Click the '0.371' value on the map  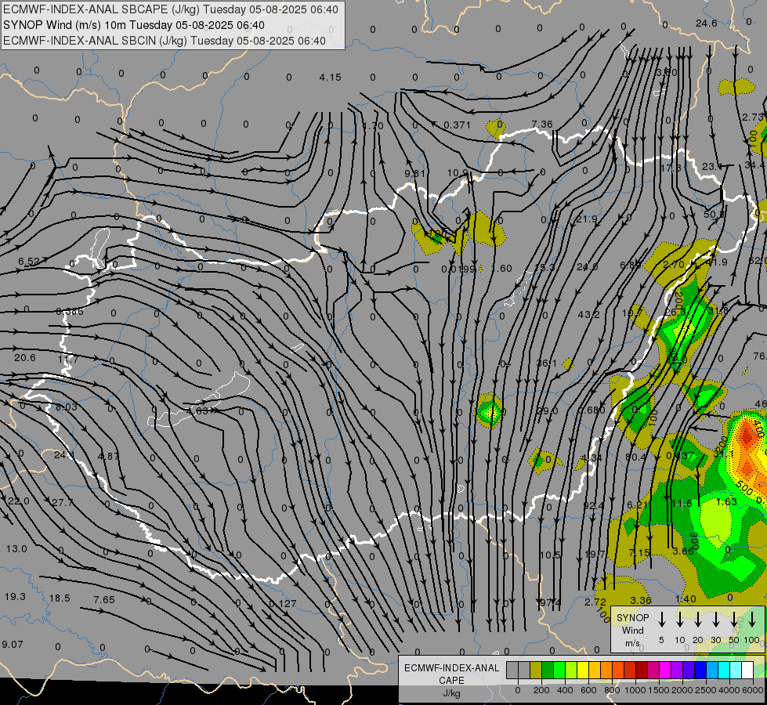click(457, 125)
